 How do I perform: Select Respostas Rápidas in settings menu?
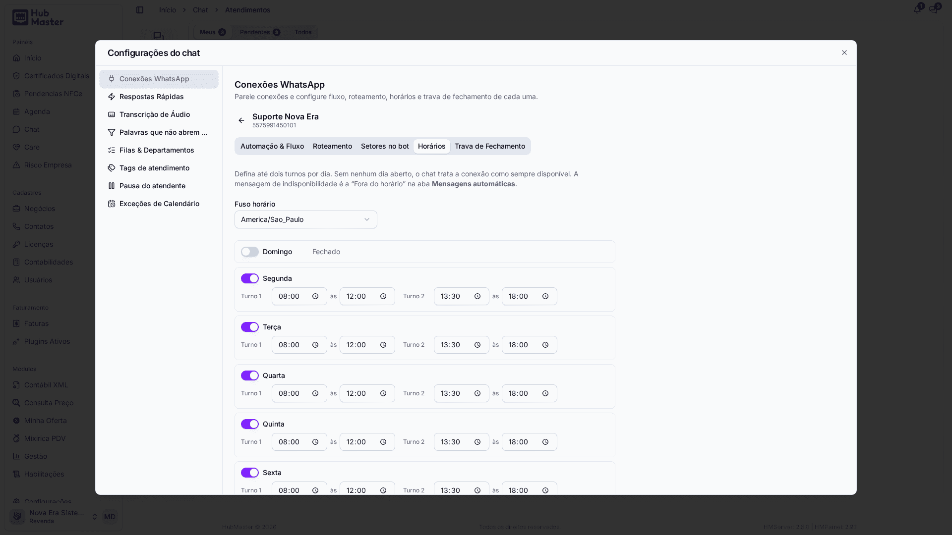(x=159, y=97)
